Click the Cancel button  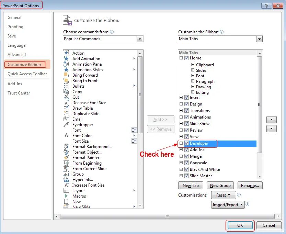click(269, 225)
